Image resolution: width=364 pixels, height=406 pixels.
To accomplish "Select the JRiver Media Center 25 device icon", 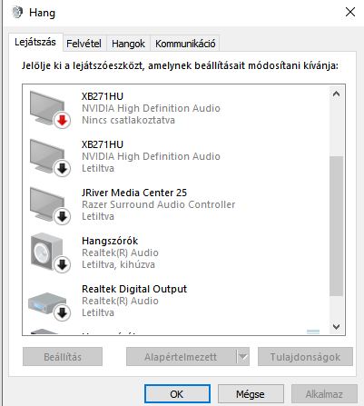I will pos(49,205).
